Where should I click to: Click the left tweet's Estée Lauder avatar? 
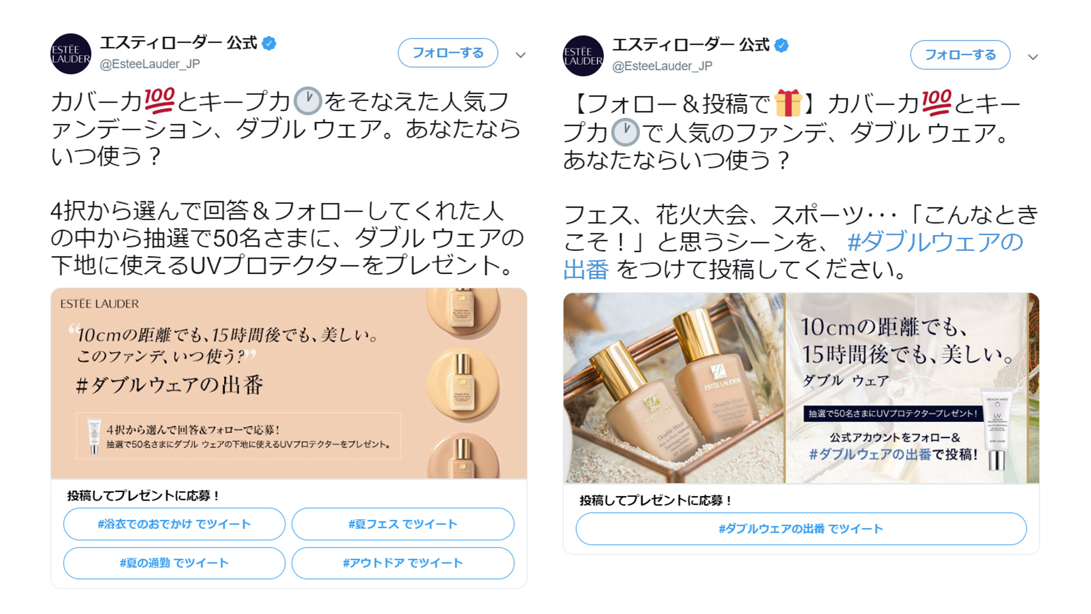[71, 53]
